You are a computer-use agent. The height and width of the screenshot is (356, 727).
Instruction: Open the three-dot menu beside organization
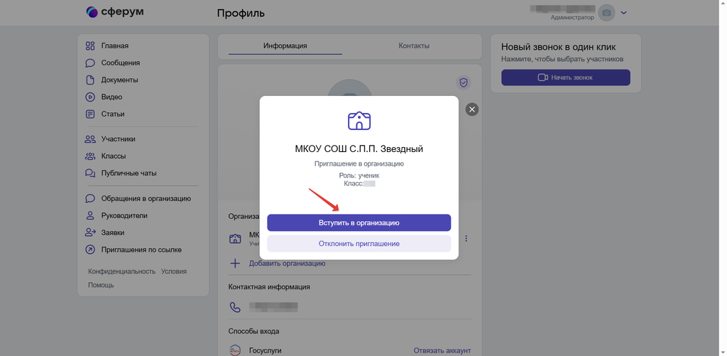(466, 239)
